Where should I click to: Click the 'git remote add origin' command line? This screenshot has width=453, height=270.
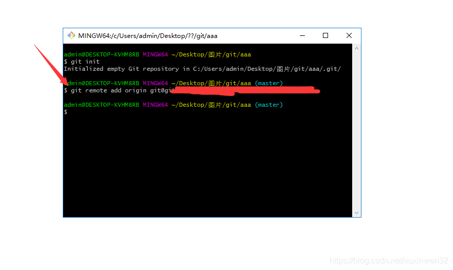[192, 90]
